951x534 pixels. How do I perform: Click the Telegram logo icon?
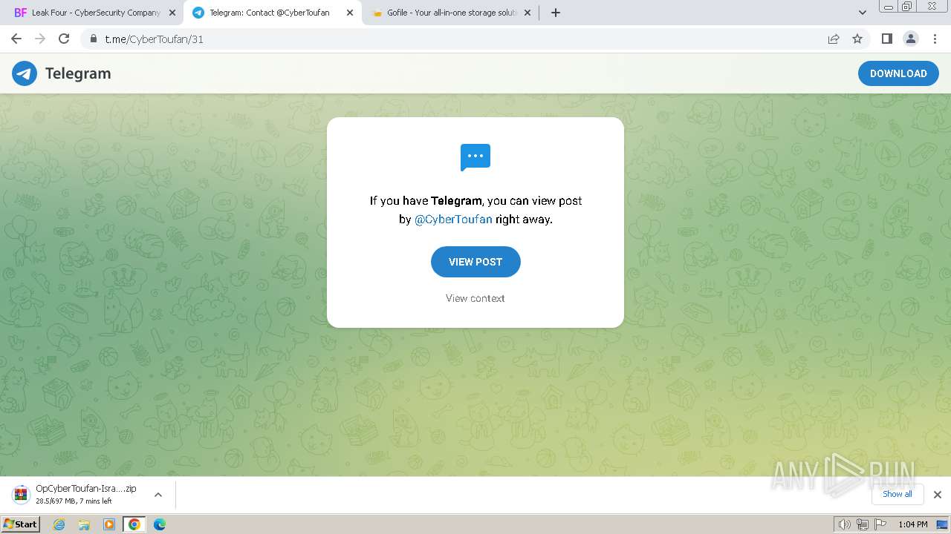click(25, 73)
